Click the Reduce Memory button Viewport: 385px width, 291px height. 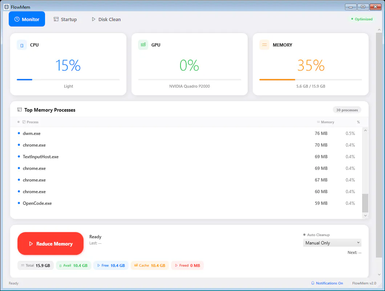click(x=50, y=243)
